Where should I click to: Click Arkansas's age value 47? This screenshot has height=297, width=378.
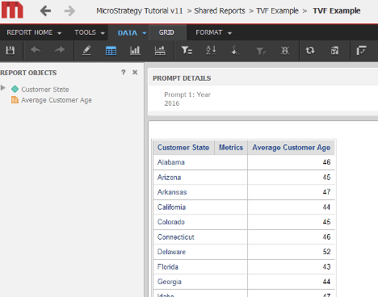pyautogui.click(x=326, y=192)
